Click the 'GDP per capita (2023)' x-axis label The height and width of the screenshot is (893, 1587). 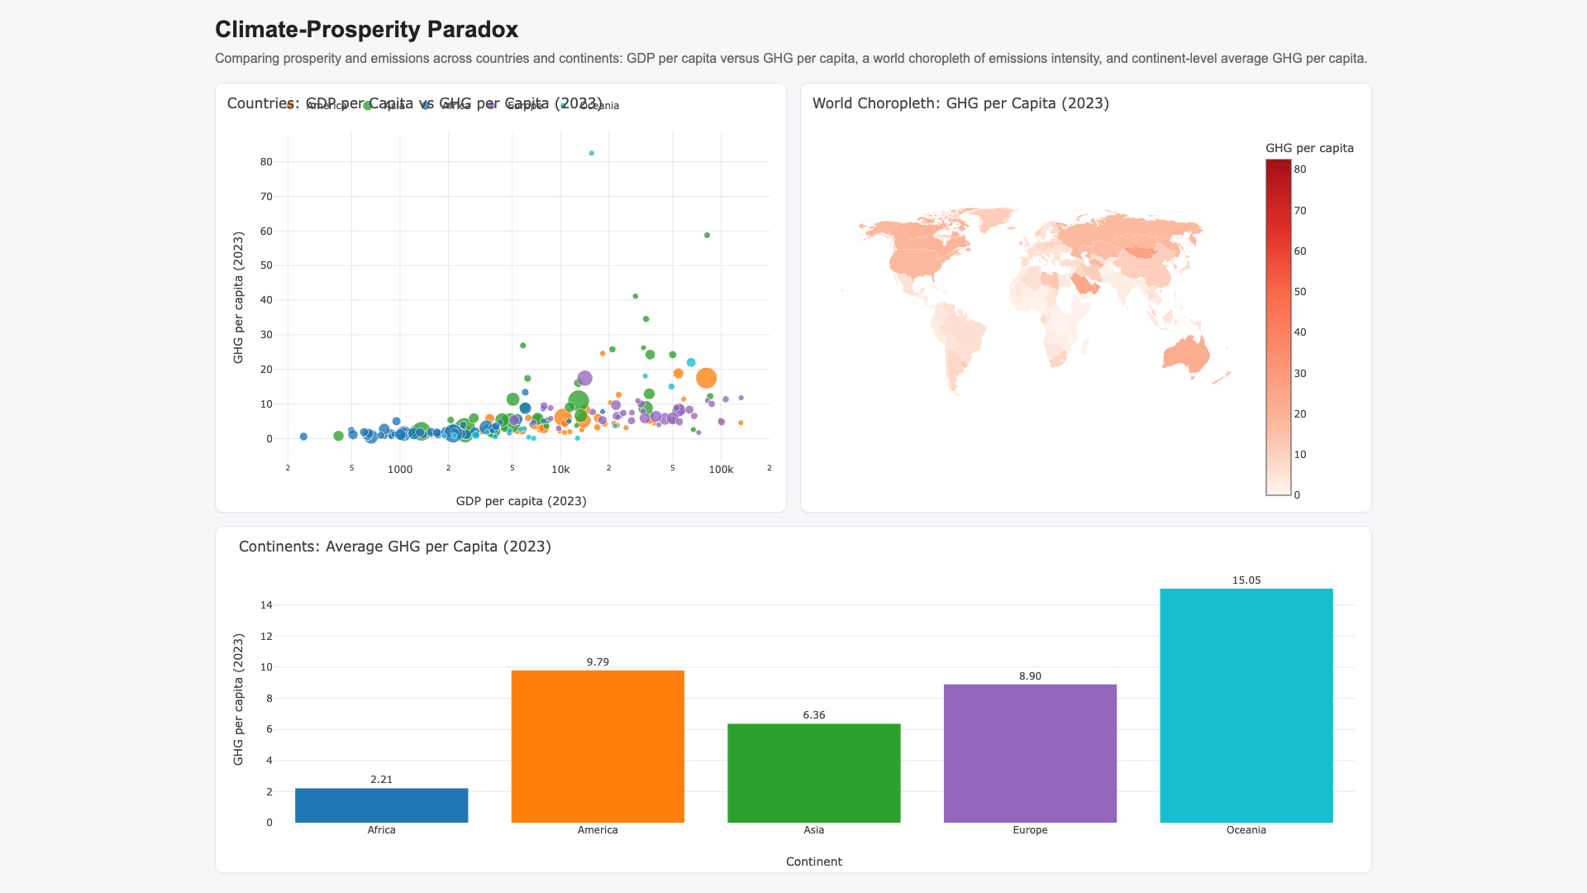522,501
